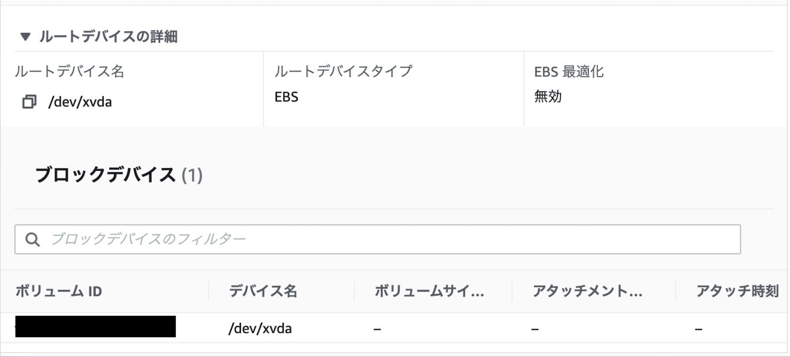Click the 無効 EBS optimization value
The height and width of the screenshot is (357, 790).
click(x=547, y=97)
